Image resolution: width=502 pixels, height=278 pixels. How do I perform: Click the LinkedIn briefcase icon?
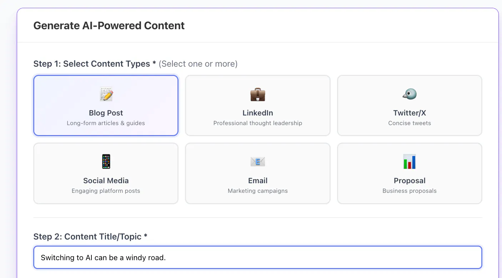(x=258, y=94)
